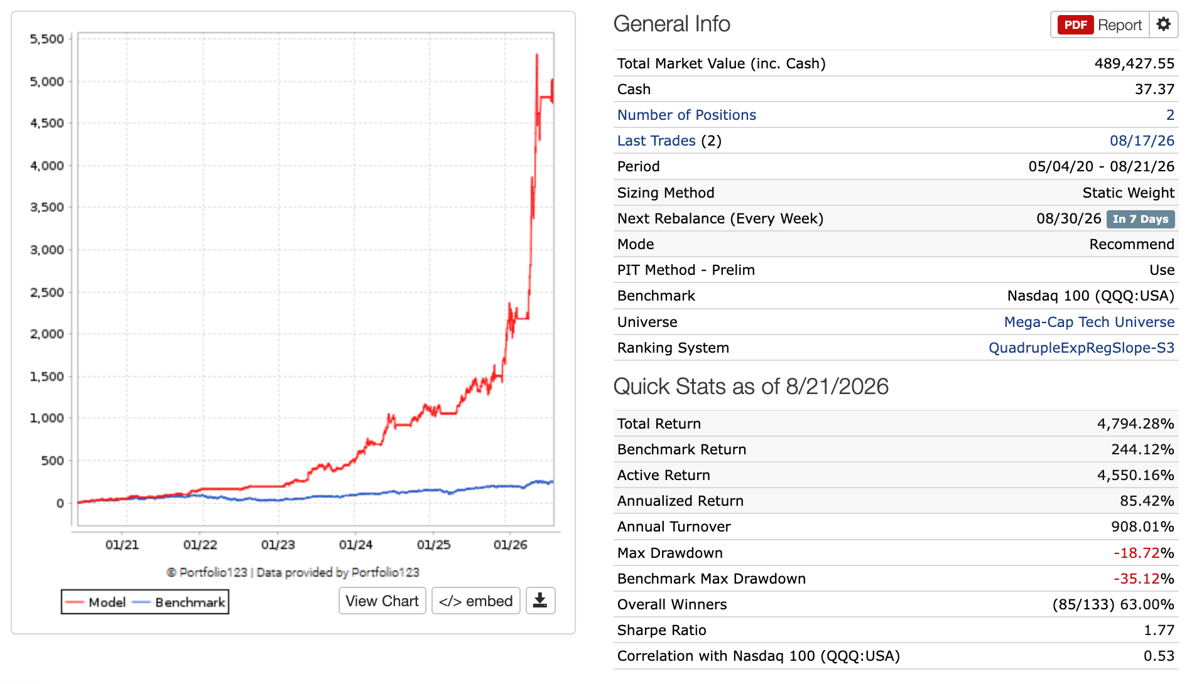This screenshot has height=684, width=1187.
Task: Open the Last Trades link
Action: [656, 141]
